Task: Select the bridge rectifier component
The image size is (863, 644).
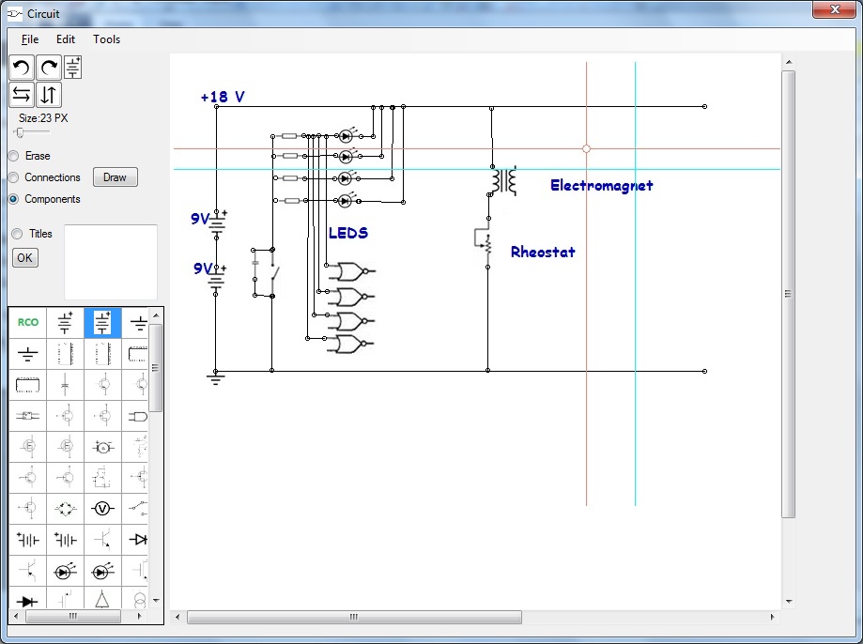Action: click(x=65, y=508)
